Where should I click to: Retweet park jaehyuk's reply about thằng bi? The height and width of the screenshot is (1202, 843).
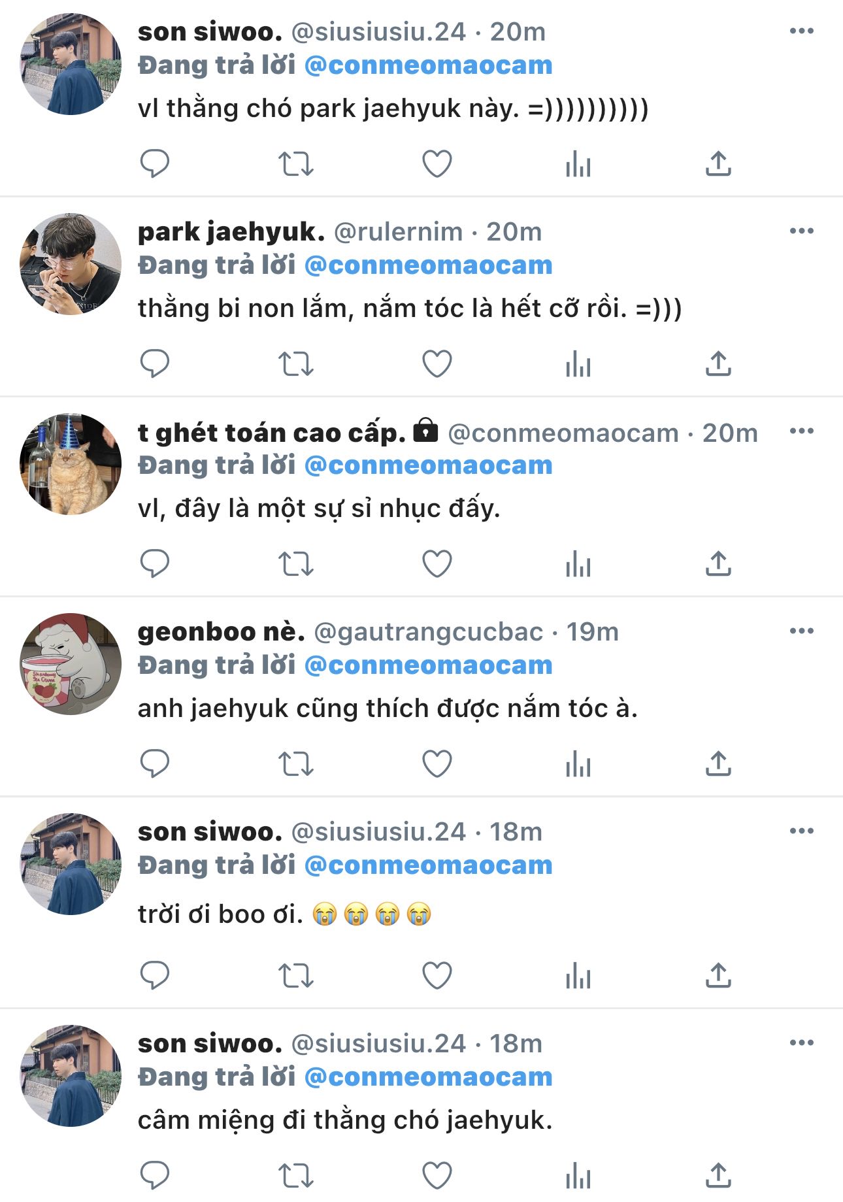point(296,364)
